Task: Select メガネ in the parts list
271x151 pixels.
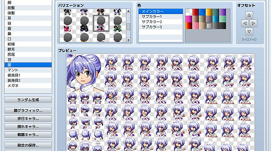Action: (28, 85)
